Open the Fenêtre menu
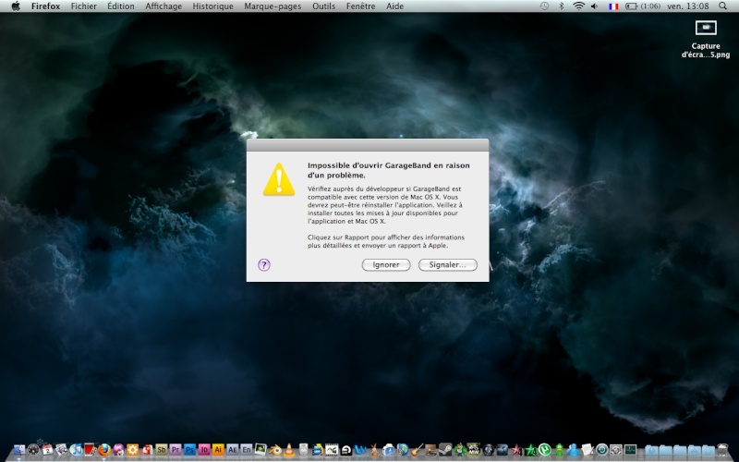The height and width of the screenshot is (462, 739). tap(360, 6)
